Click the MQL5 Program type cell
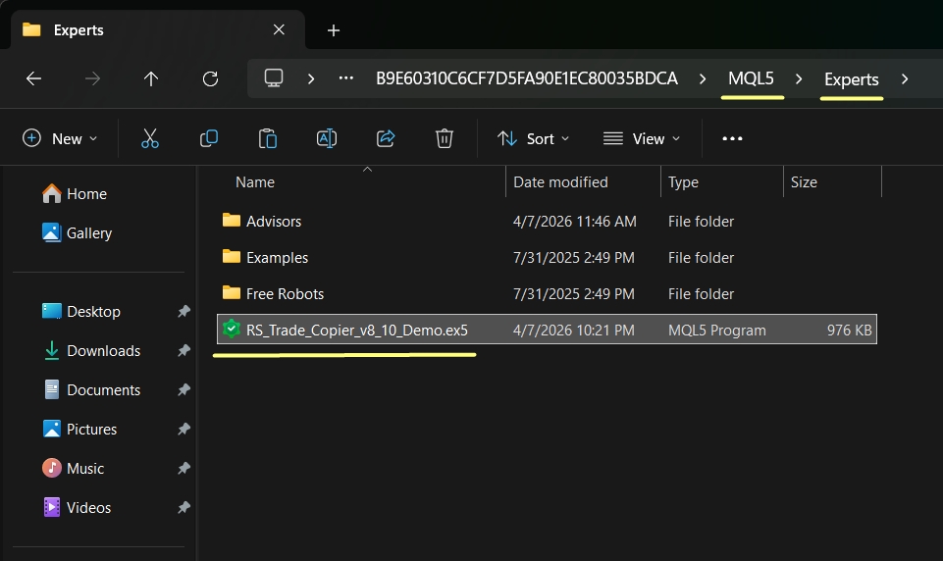This screenshot has width=943, height=561. [717, 331]
